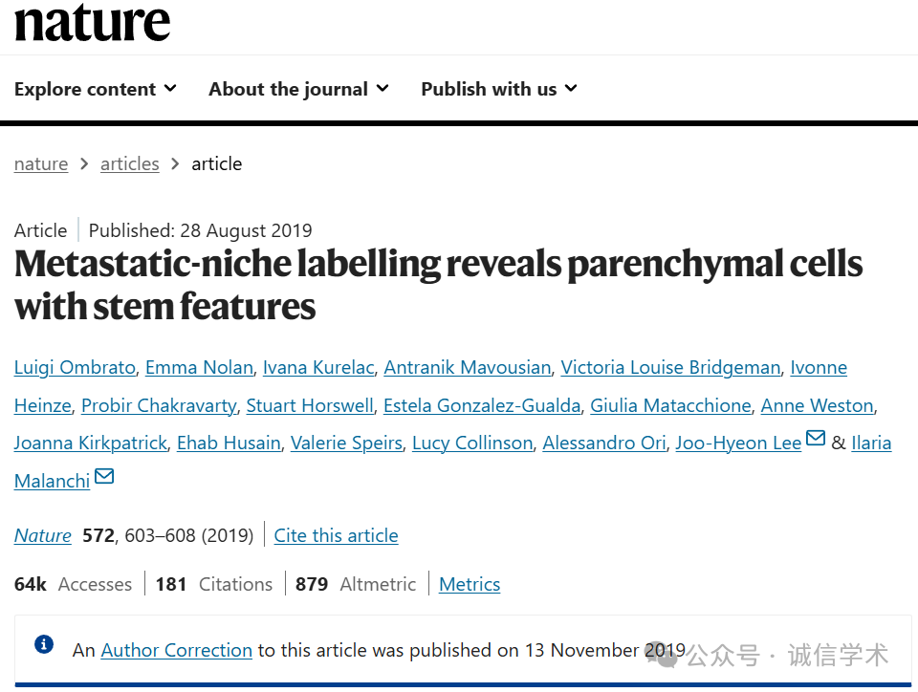Open the Author Correction link

click(176, 650)
